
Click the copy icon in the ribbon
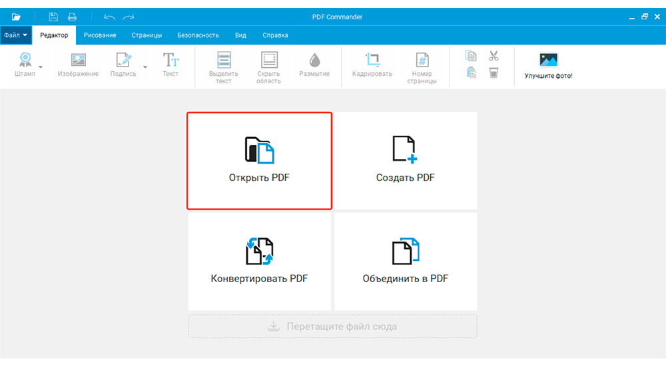(471, 56)
